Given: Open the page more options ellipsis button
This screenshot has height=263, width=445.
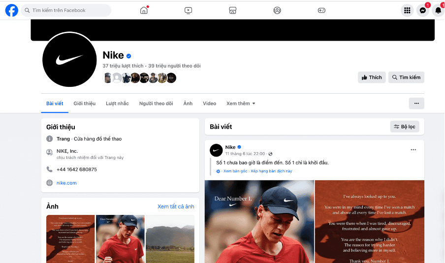Looking at the screenshot, I should (x=416, y=103).
